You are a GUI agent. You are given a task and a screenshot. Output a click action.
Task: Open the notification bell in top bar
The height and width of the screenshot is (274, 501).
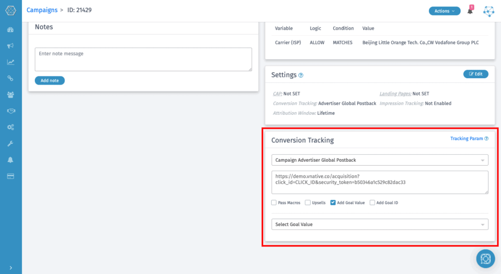pos(470,11)
